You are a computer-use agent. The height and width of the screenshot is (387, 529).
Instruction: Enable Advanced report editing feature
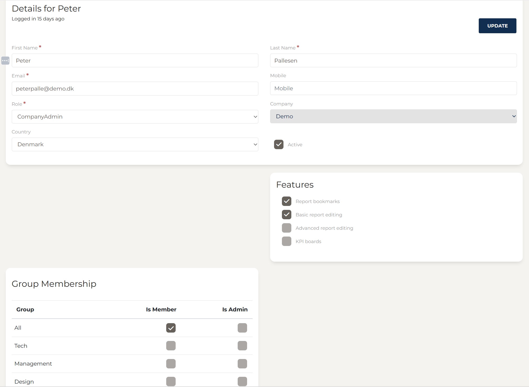point(286,228)
